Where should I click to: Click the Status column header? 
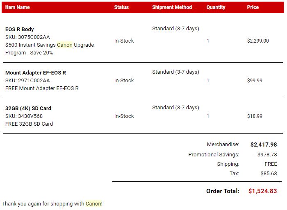coord(121,7)
